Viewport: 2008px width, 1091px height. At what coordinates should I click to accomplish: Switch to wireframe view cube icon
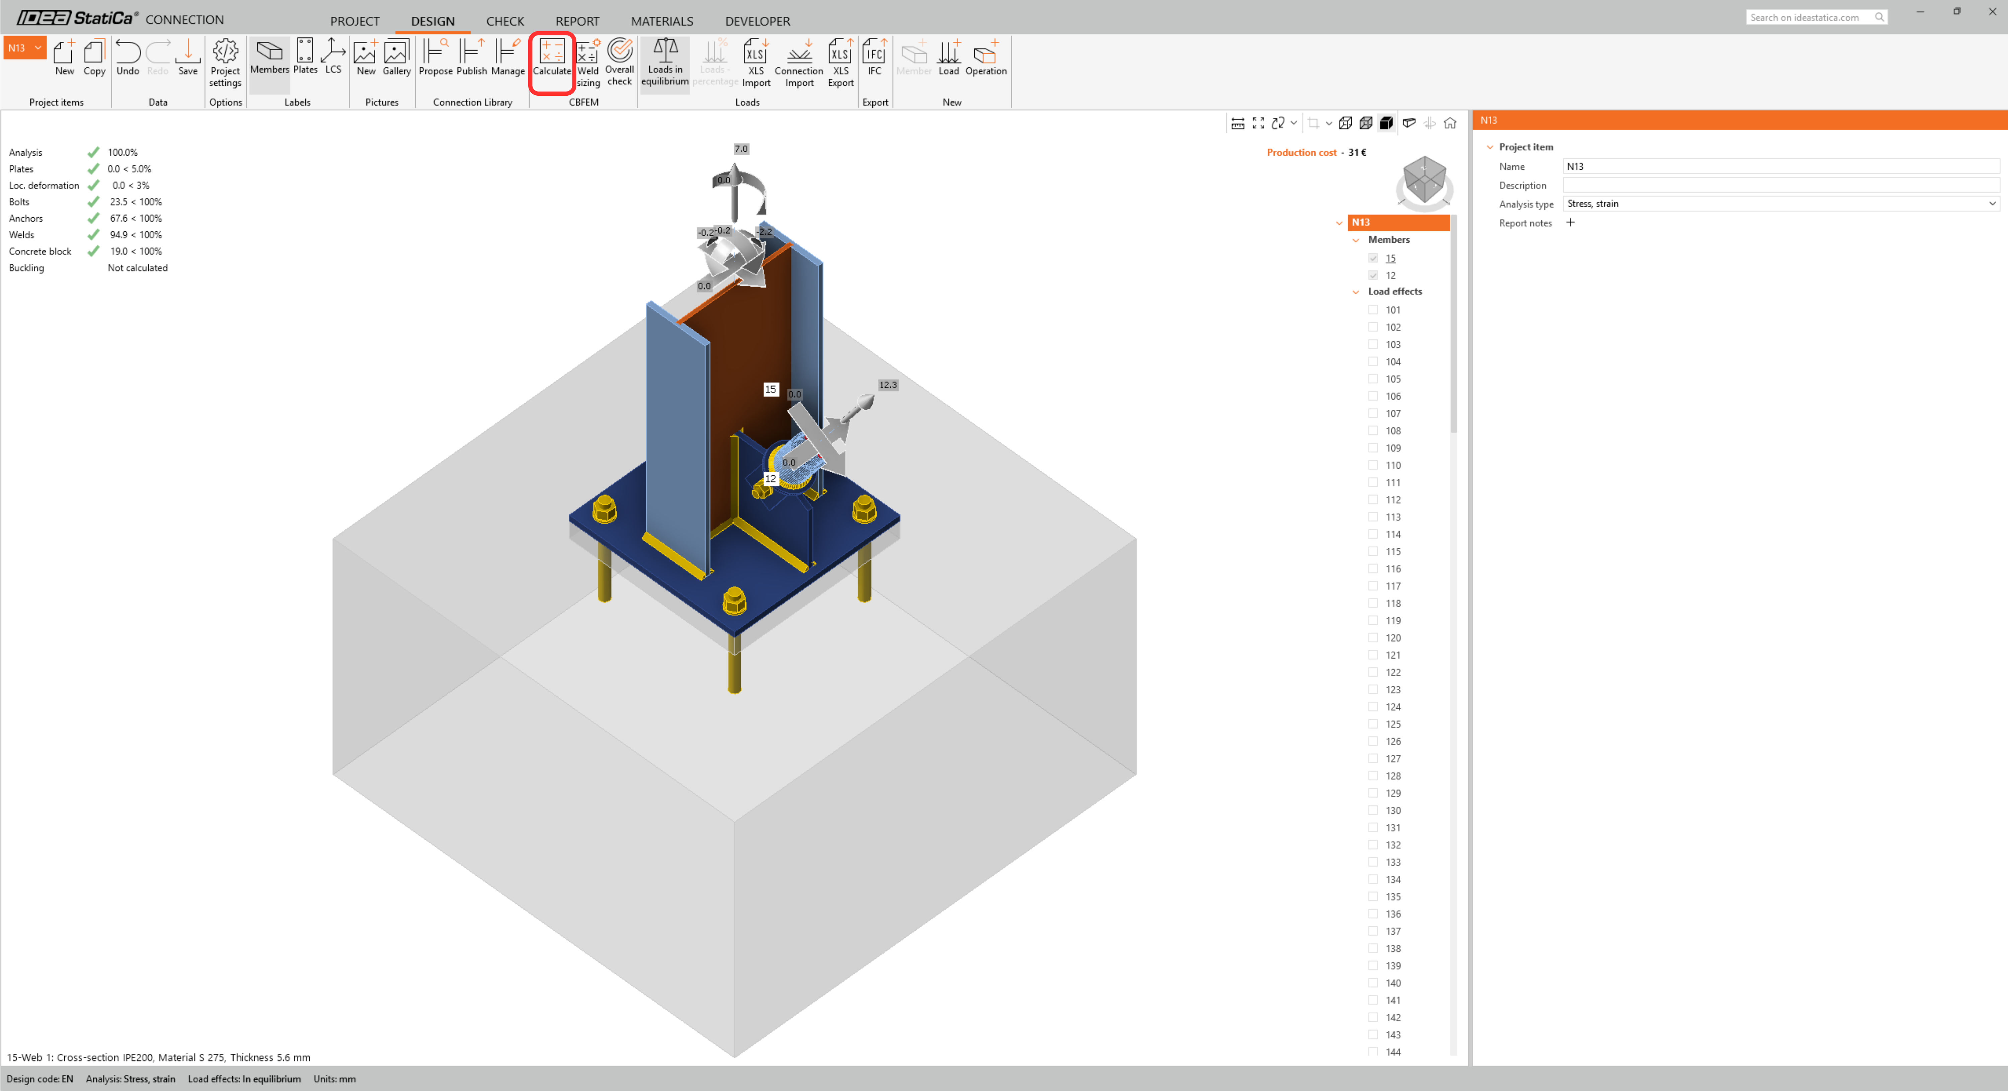coord(1346,123)
